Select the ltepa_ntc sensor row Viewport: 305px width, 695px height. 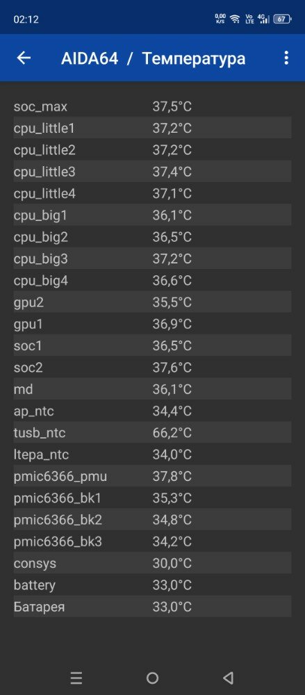tap(153, 455)
